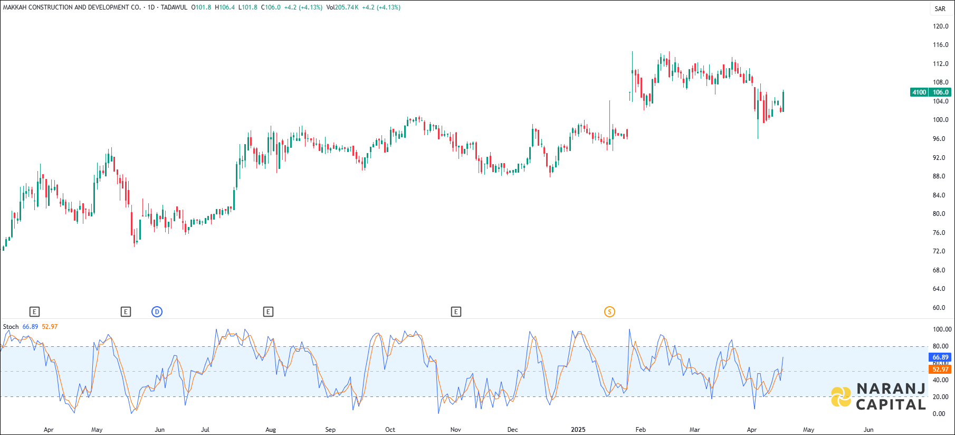Open the SAR currency selector
The image size is (955, 435).
(940, 9)
